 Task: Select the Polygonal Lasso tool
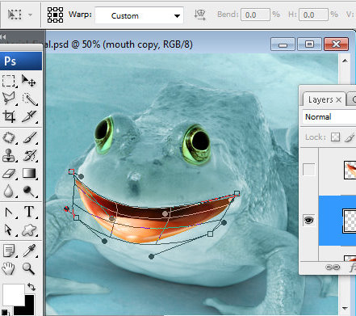point(9,99)
